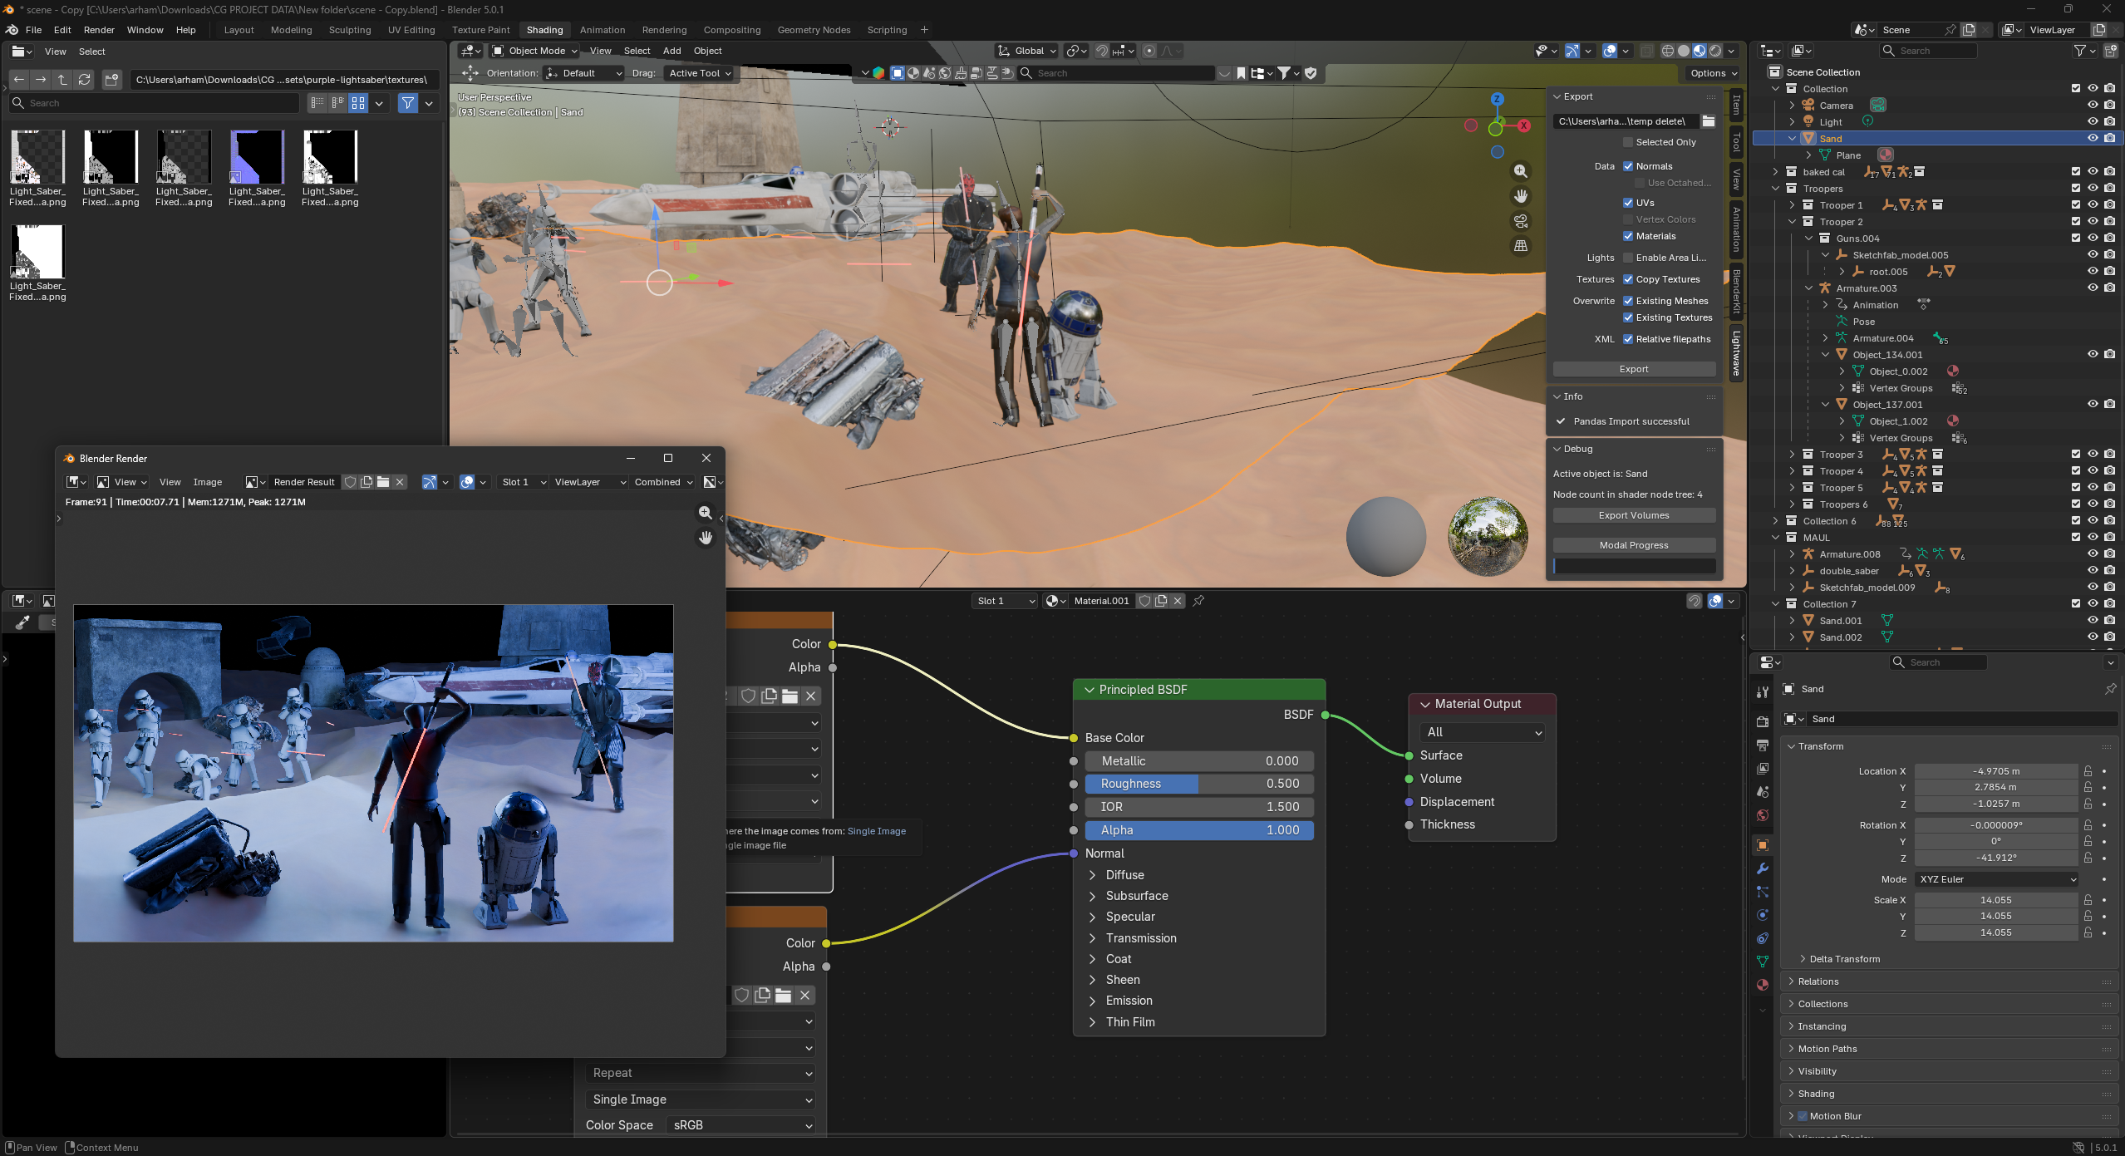Go to parent directory in file browser
2125x1156 pixels.
(x=62, y=79)
